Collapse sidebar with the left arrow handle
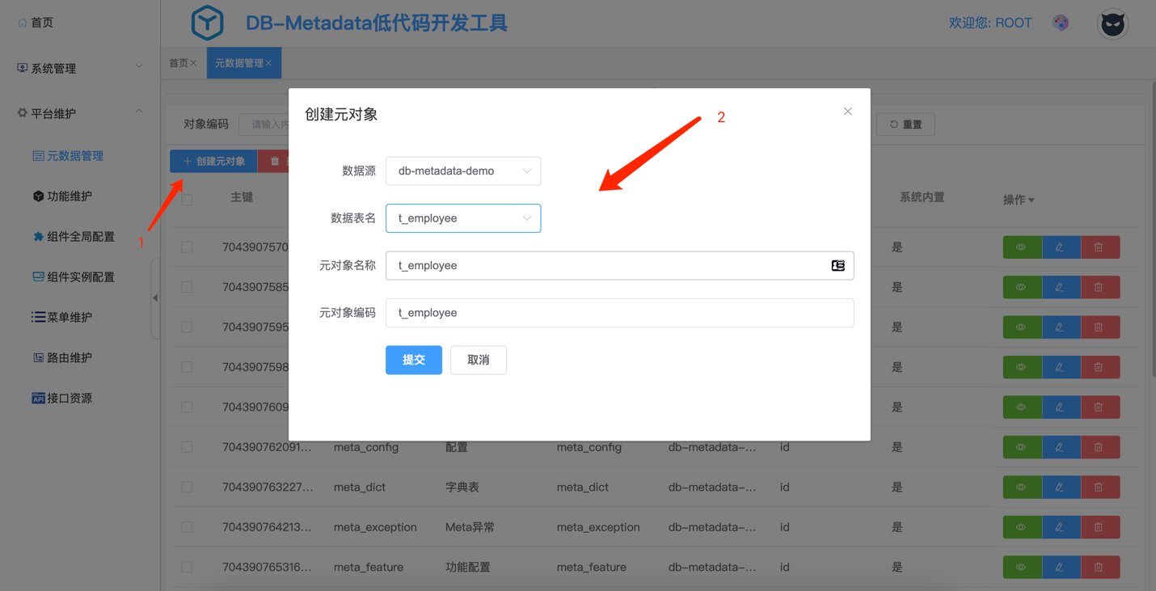The height and width of the screenshot is (591, 1156). 155,298
